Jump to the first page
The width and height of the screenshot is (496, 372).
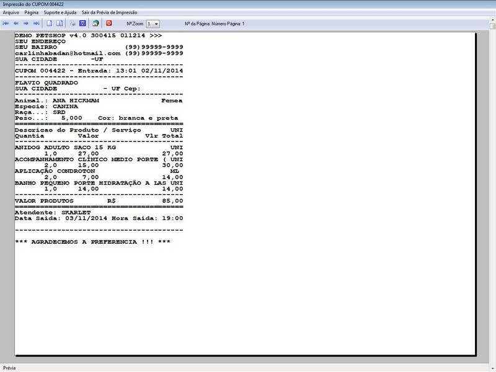pos(7,24)
